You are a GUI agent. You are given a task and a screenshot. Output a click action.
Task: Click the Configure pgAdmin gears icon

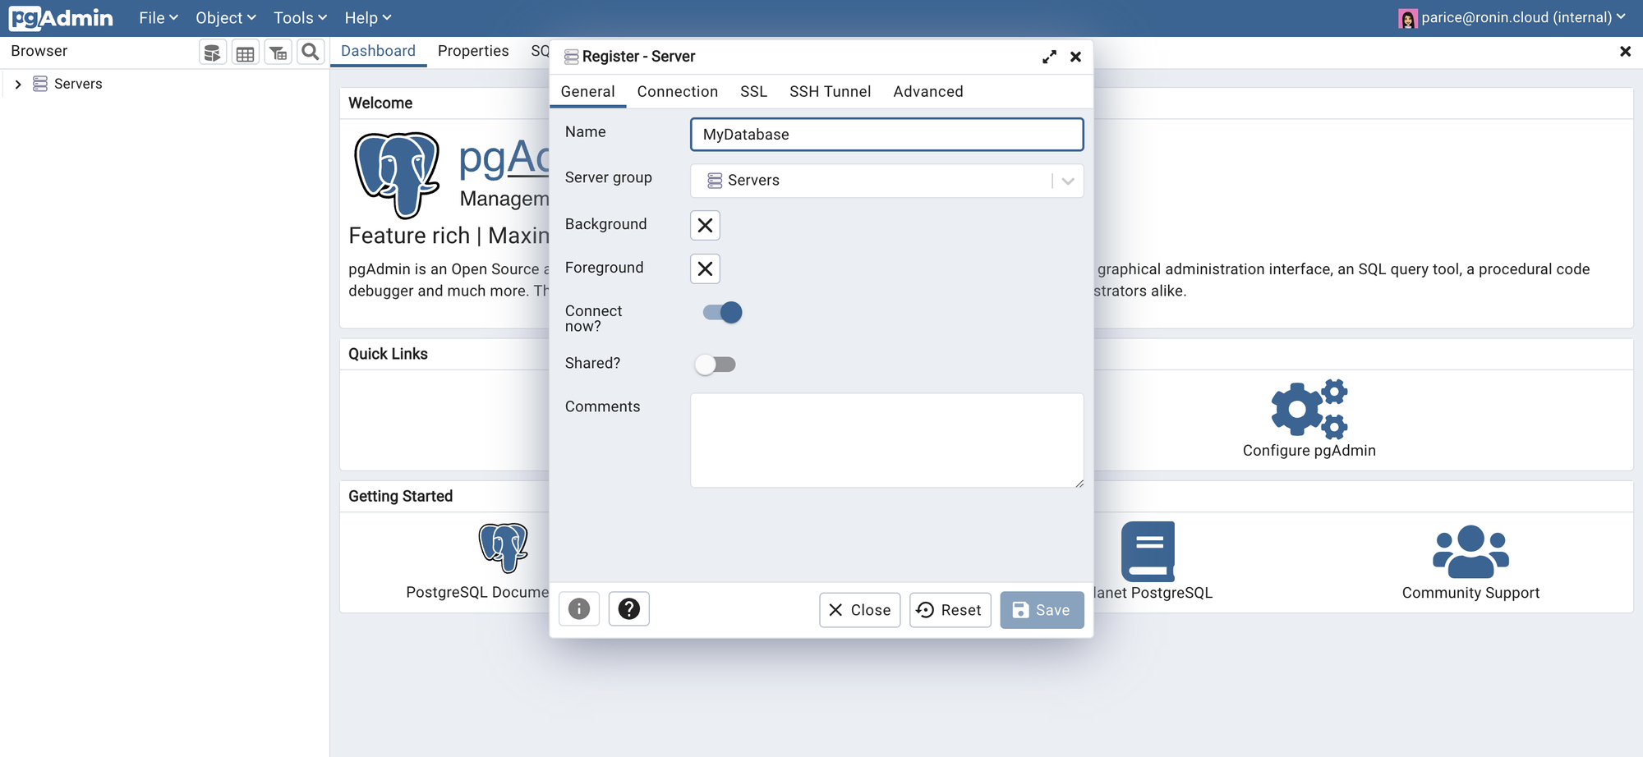(x=1309, y=408)
